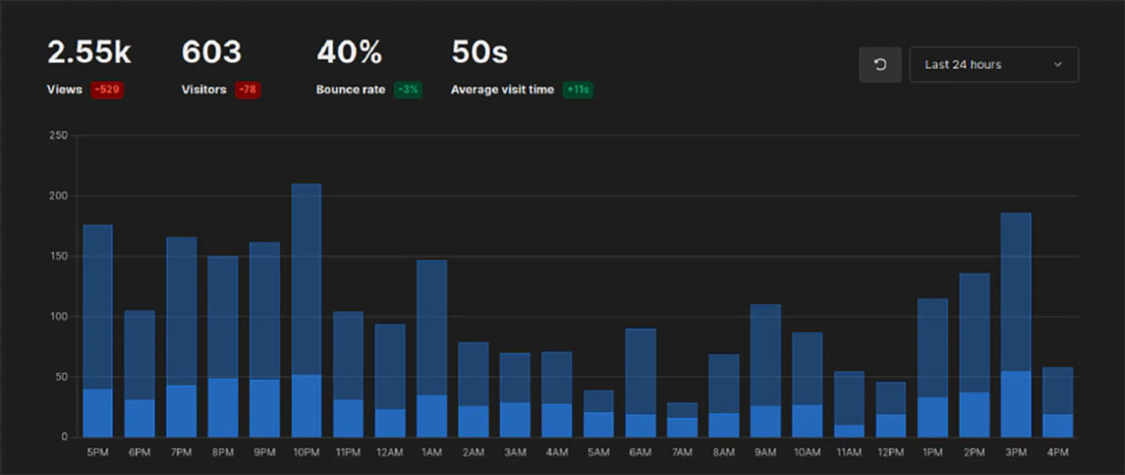Toggle the Visitors metric card
Screen dimensions: 1125x475
coord(218,67)
